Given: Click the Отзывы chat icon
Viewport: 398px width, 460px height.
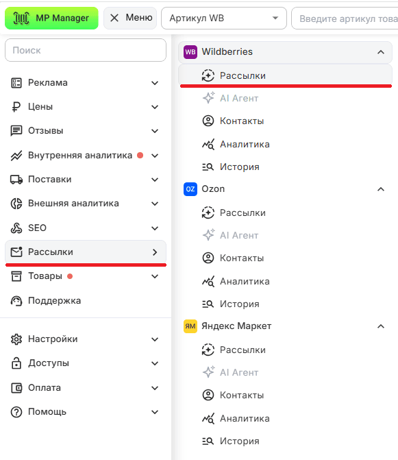Looking at the screenshot, I should (x=16, y=131).
